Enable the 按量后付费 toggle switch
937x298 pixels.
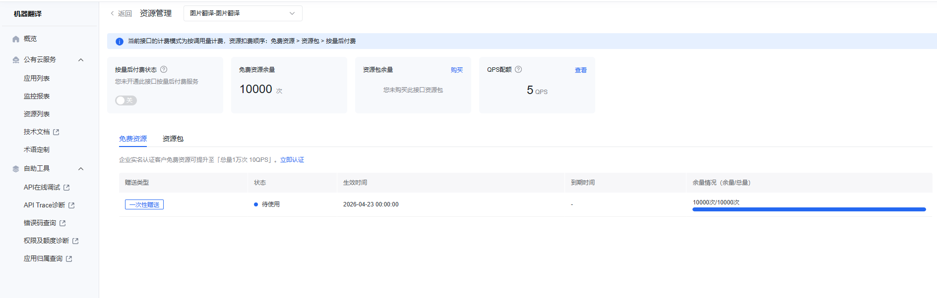(126, 100)
